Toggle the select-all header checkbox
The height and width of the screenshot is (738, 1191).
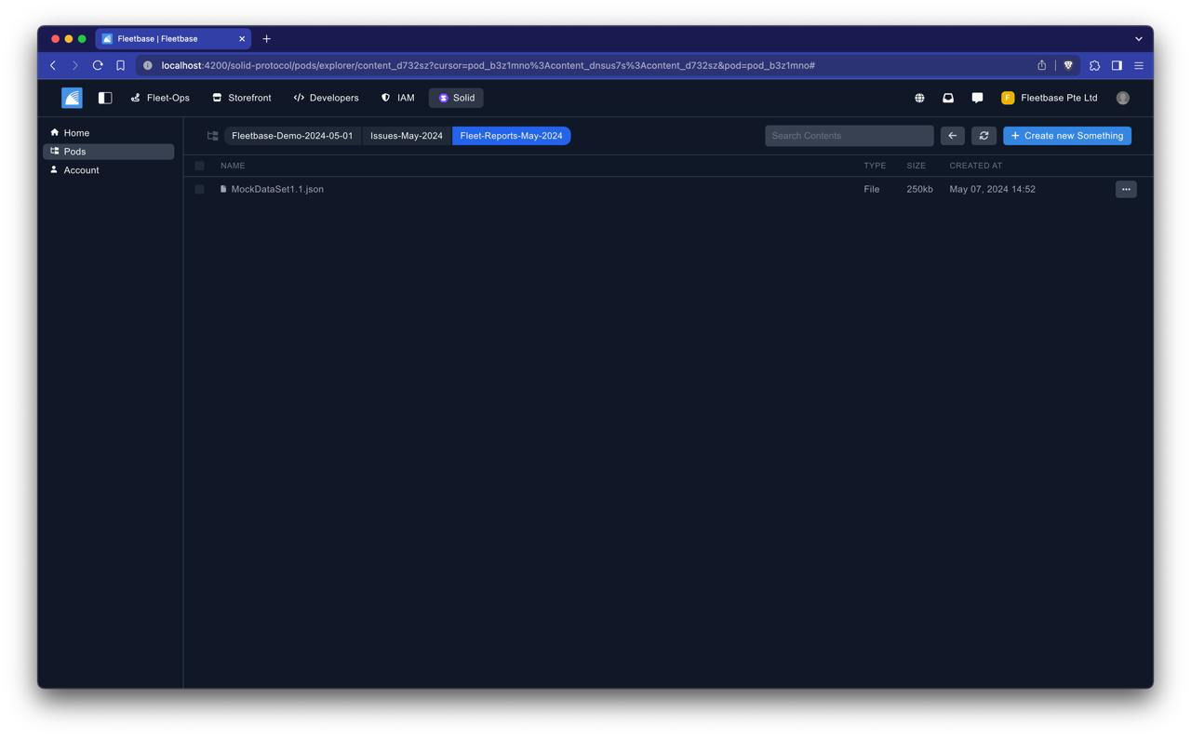[199, 166]
